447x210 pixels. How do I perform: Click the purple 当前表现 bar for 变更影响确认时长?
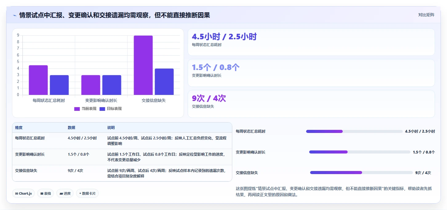(91, 85)
